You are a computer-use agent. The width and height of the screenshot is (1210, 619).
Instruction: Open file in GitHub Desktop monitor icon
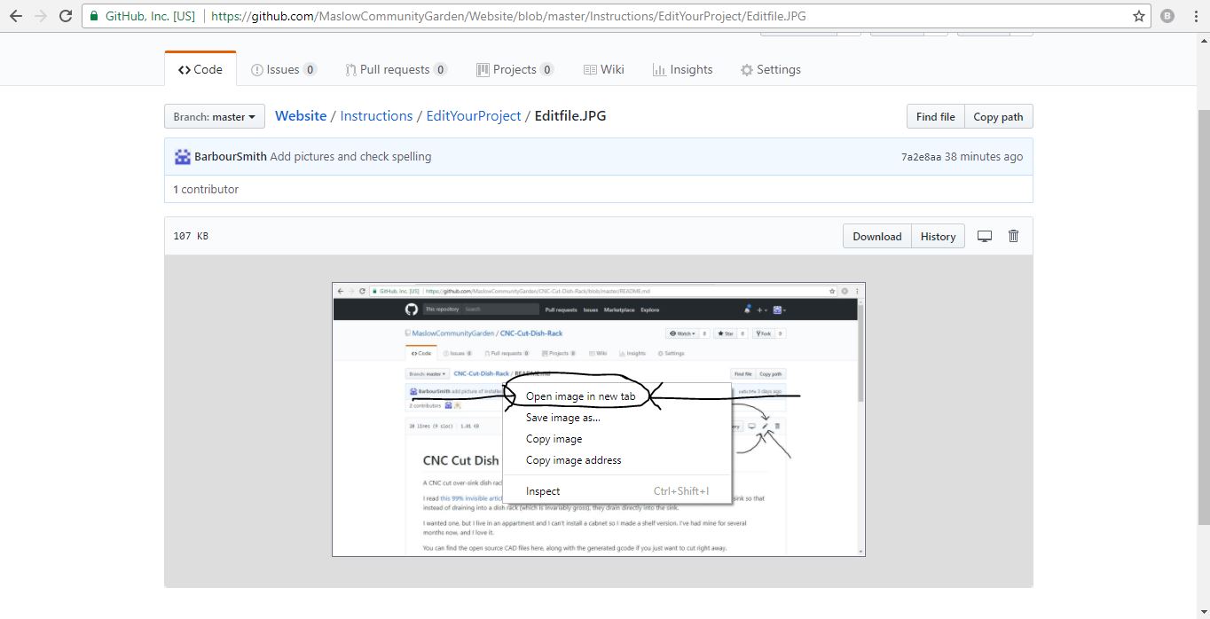coord(984,236)
